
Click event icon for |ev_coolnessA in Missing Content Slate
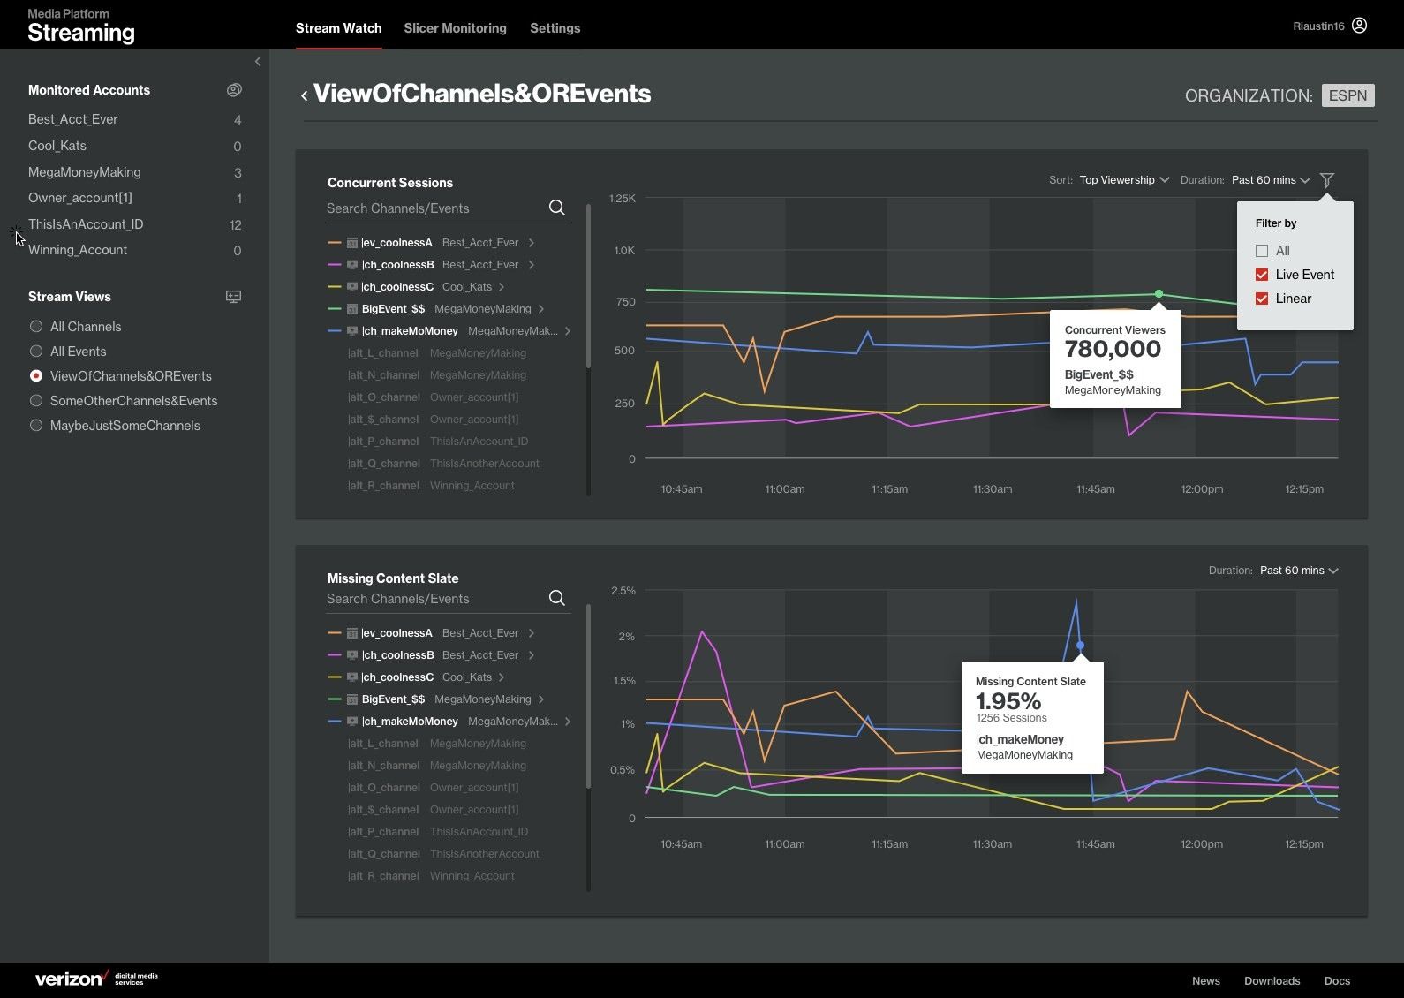point(351,633)
